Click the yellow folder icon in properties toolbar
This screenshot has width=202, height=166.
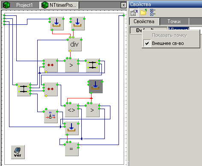[x=144, y=12]
